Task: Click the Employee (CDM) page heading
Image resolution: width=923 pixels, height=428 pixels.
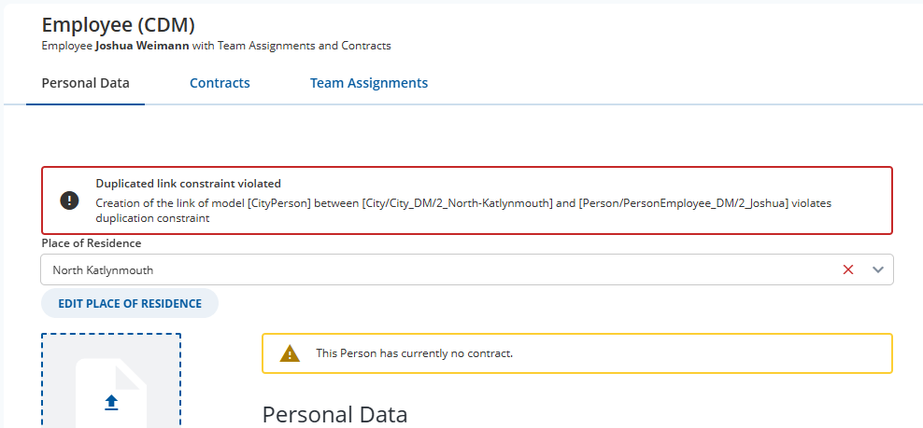Action: [x=119, y=24]
